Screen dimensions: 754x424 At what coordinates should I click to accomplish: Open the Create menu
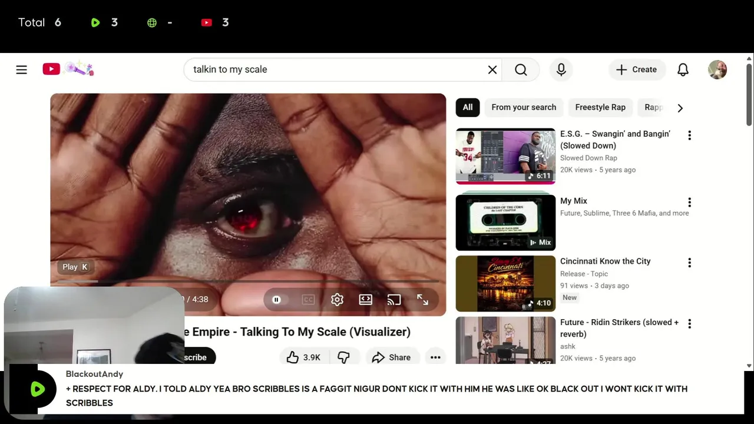637,69
